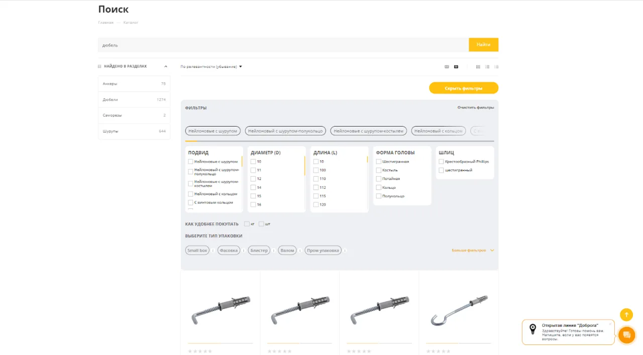Screen dimensions: 643x355
Task: Enable the "Крестообразный Phillips" slot checkbox
Action: (x=441, y=162)
